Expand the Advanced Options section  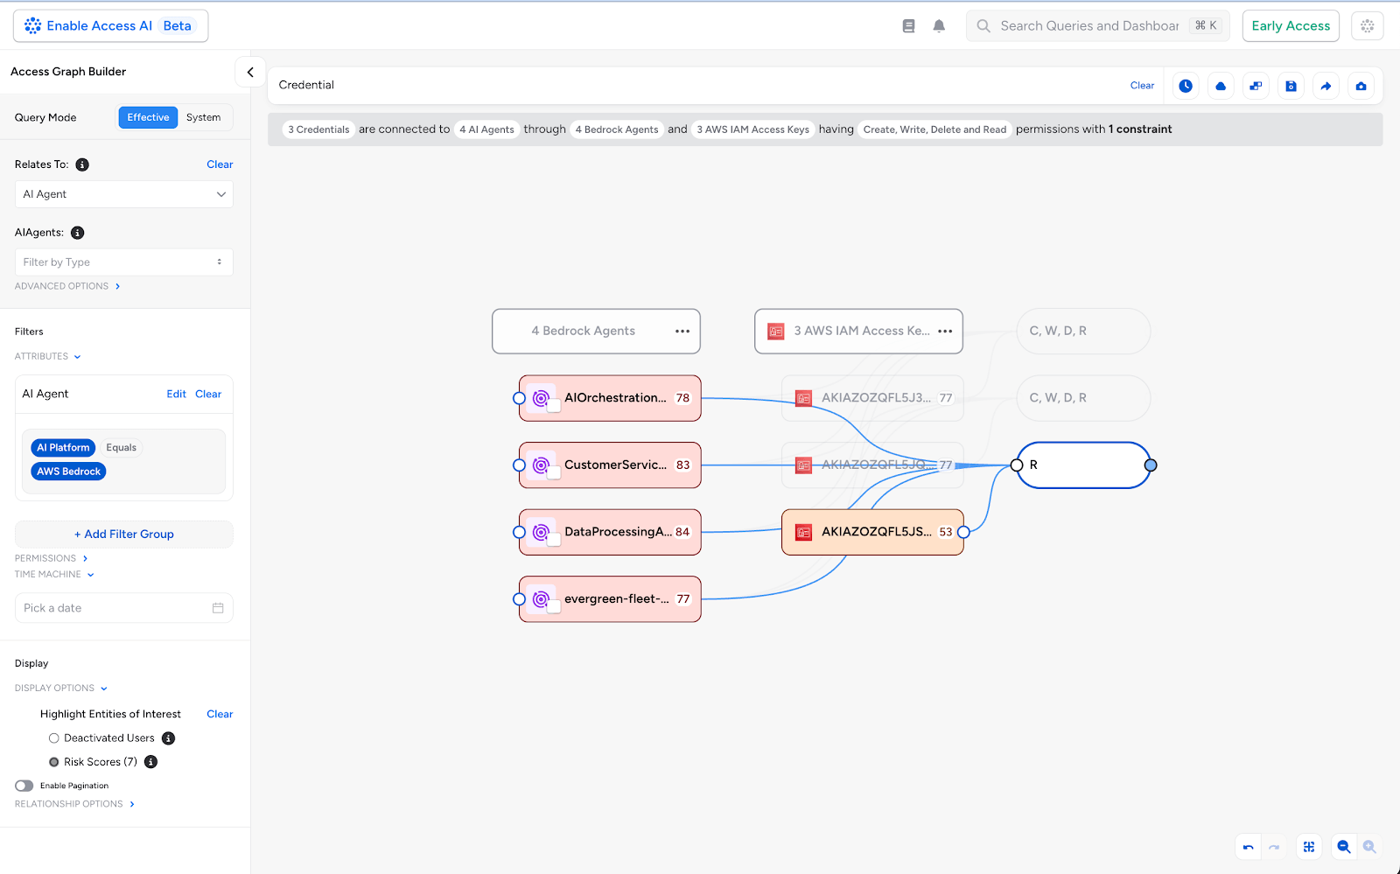pos(67,286)
